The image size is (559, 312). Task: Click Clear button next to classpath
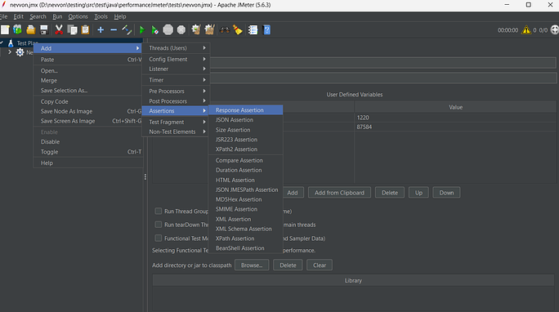pos(320,265)
